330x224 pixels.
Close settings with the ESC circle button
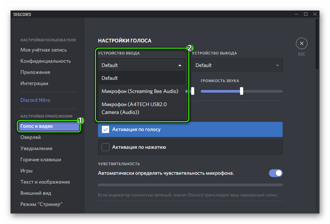coord(301,43)
